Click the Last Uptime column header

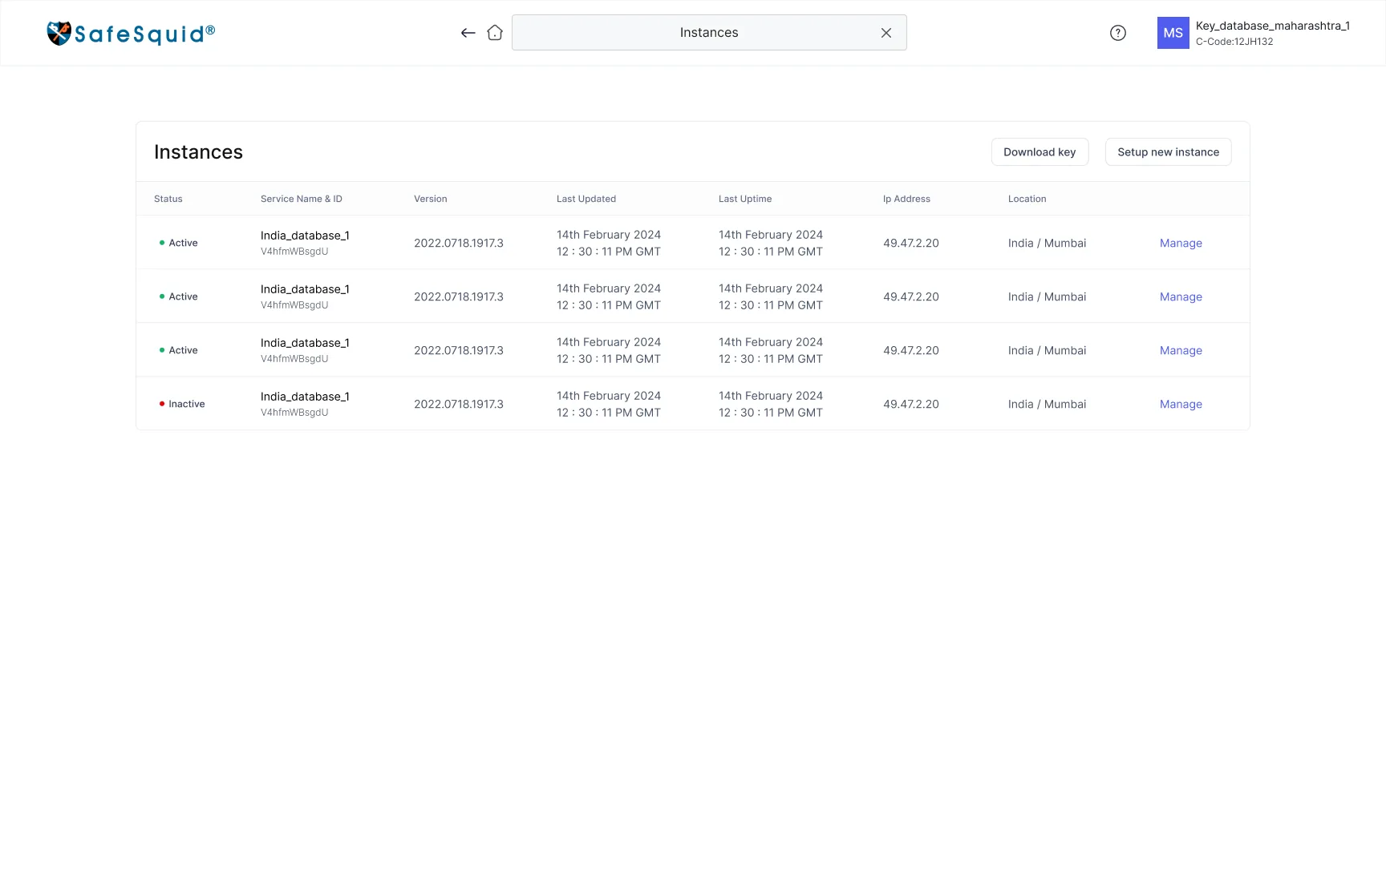(745, 199)
